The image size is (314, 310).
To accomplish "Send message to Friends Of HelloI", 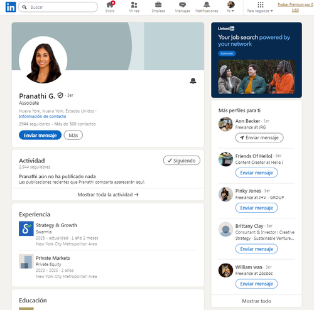I will click(257, 173).
